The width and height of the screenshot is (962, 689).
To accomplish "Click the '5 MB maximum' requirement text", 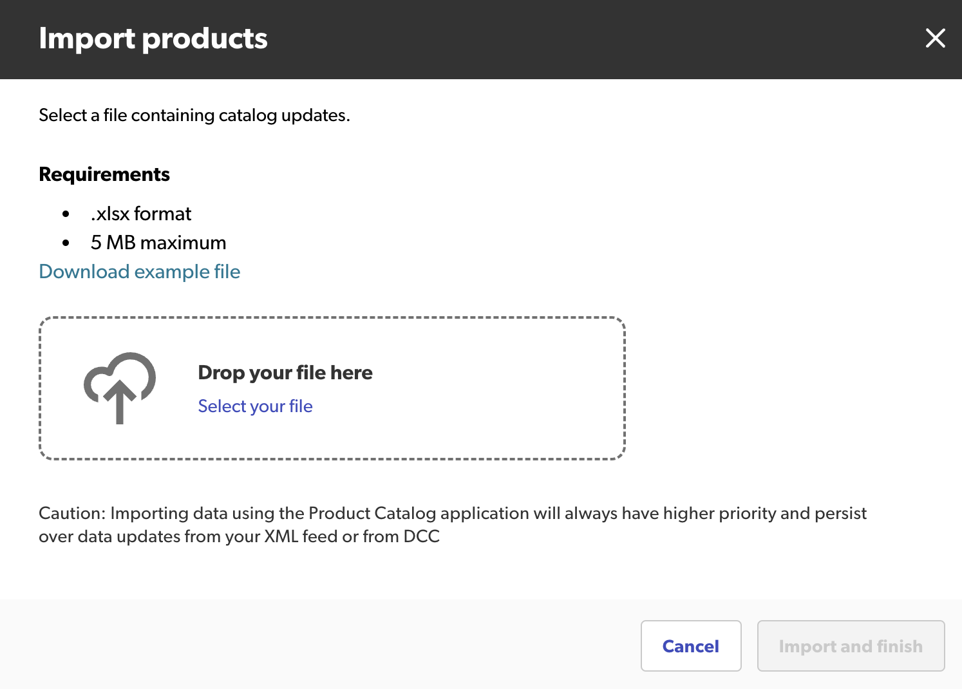I will tap(158, 243).
